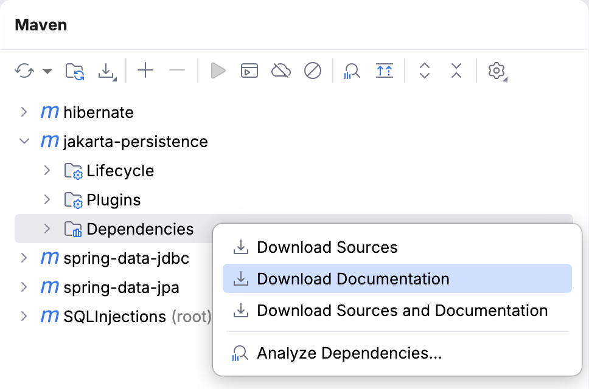Screen dimensions: 589x389
Task: Click the minus remove project icon
Action: coord(177,70)
